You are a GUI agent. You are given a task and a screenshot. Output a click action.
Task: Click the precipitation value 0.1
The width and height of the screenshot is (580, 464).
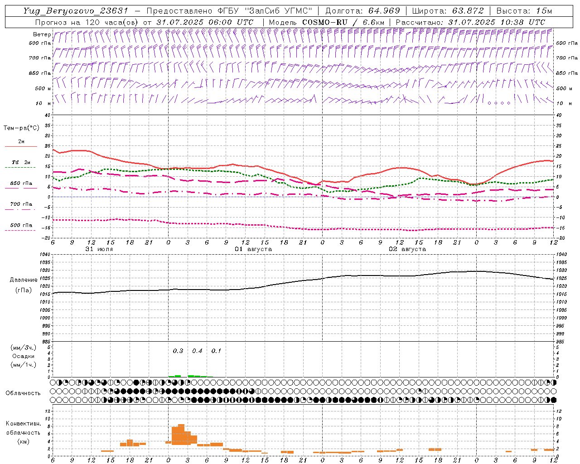217,351
